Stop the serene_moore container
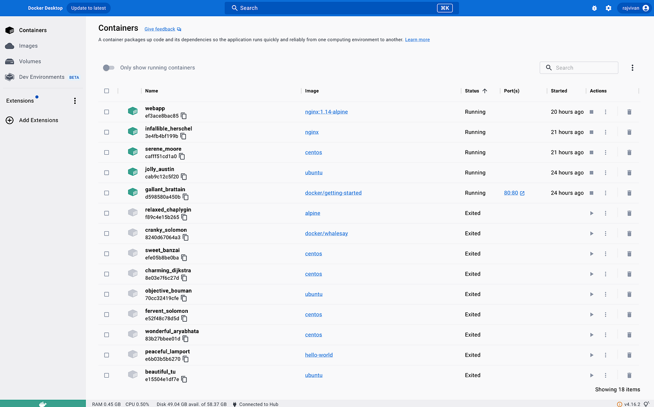Viewport: 654px width, 407px height. pyautogui.click(x=591, y=152)
